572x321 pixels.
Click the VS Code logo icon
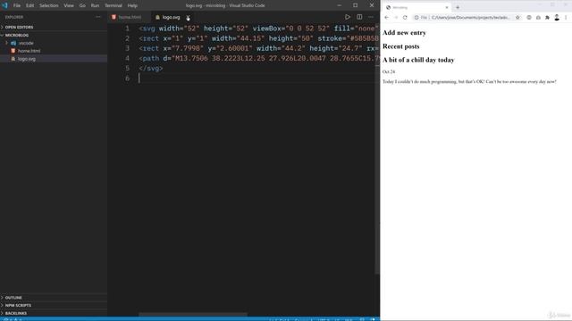point(4,5)
